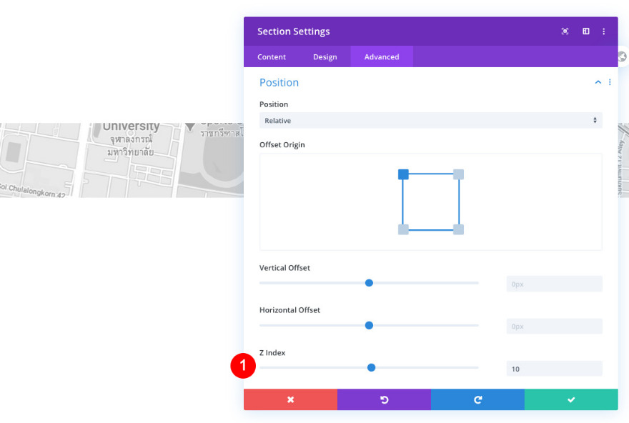629x423 pixels.
Task: Select top-left offset origin corner
Action: pos(403,174)
